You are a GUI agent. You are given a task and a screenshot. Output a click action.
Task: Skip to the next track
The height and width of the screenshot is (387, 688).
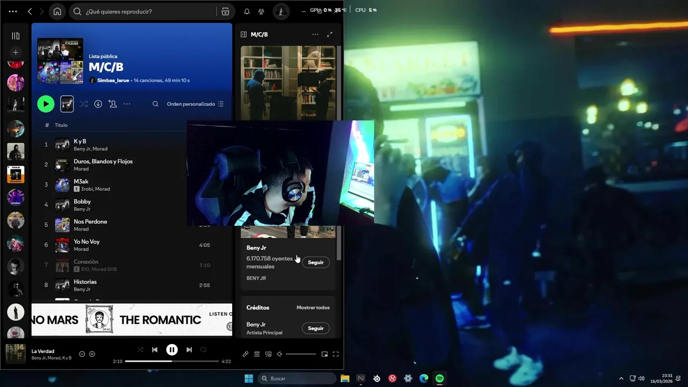(189, 350)
